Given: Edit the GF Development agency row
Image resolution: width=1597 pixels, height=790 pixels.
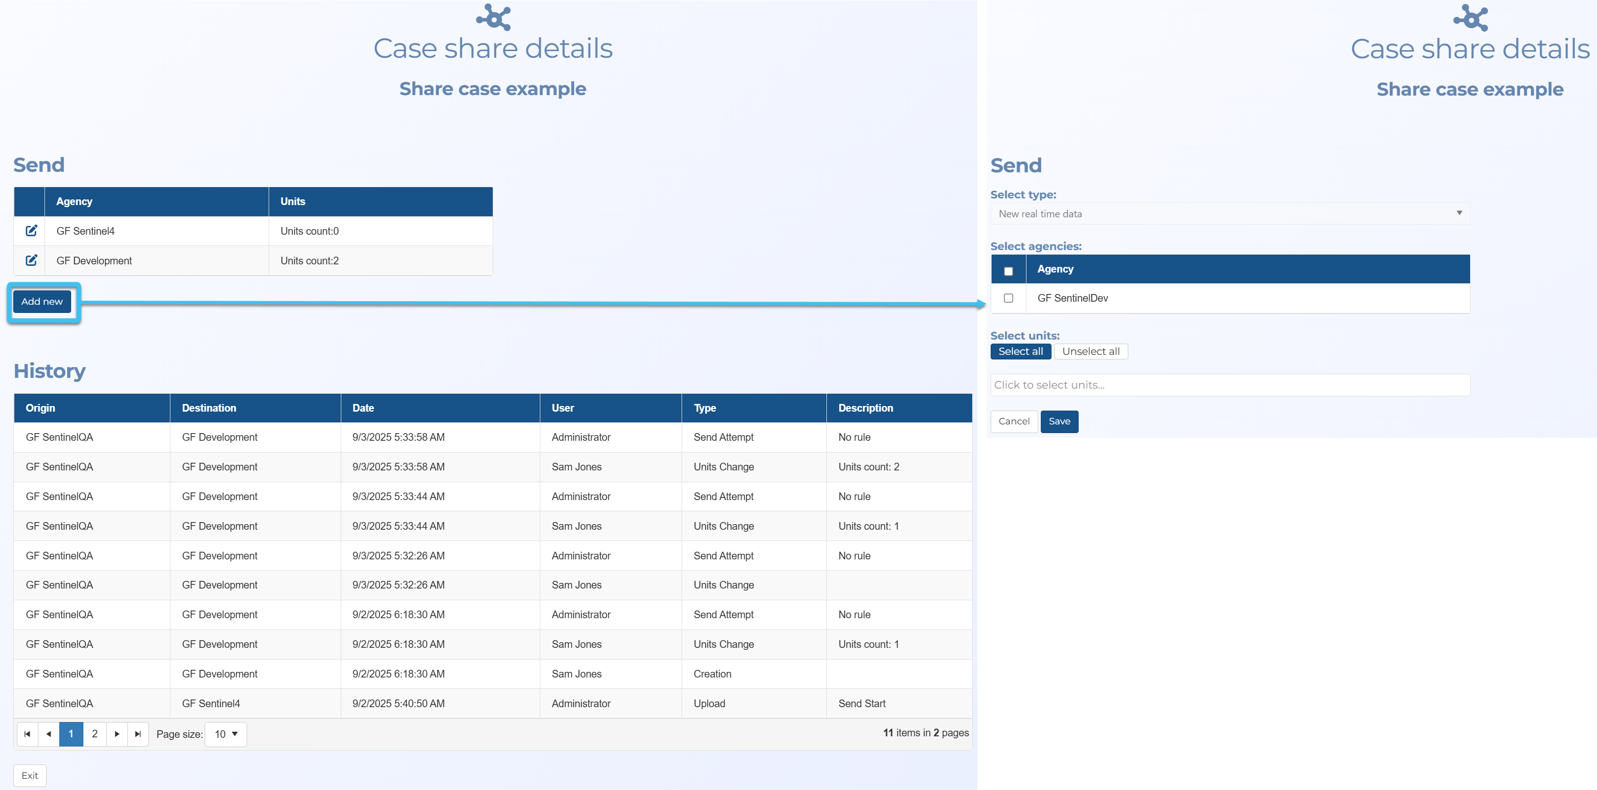Looking at the screenshot, I should point(31,260).
